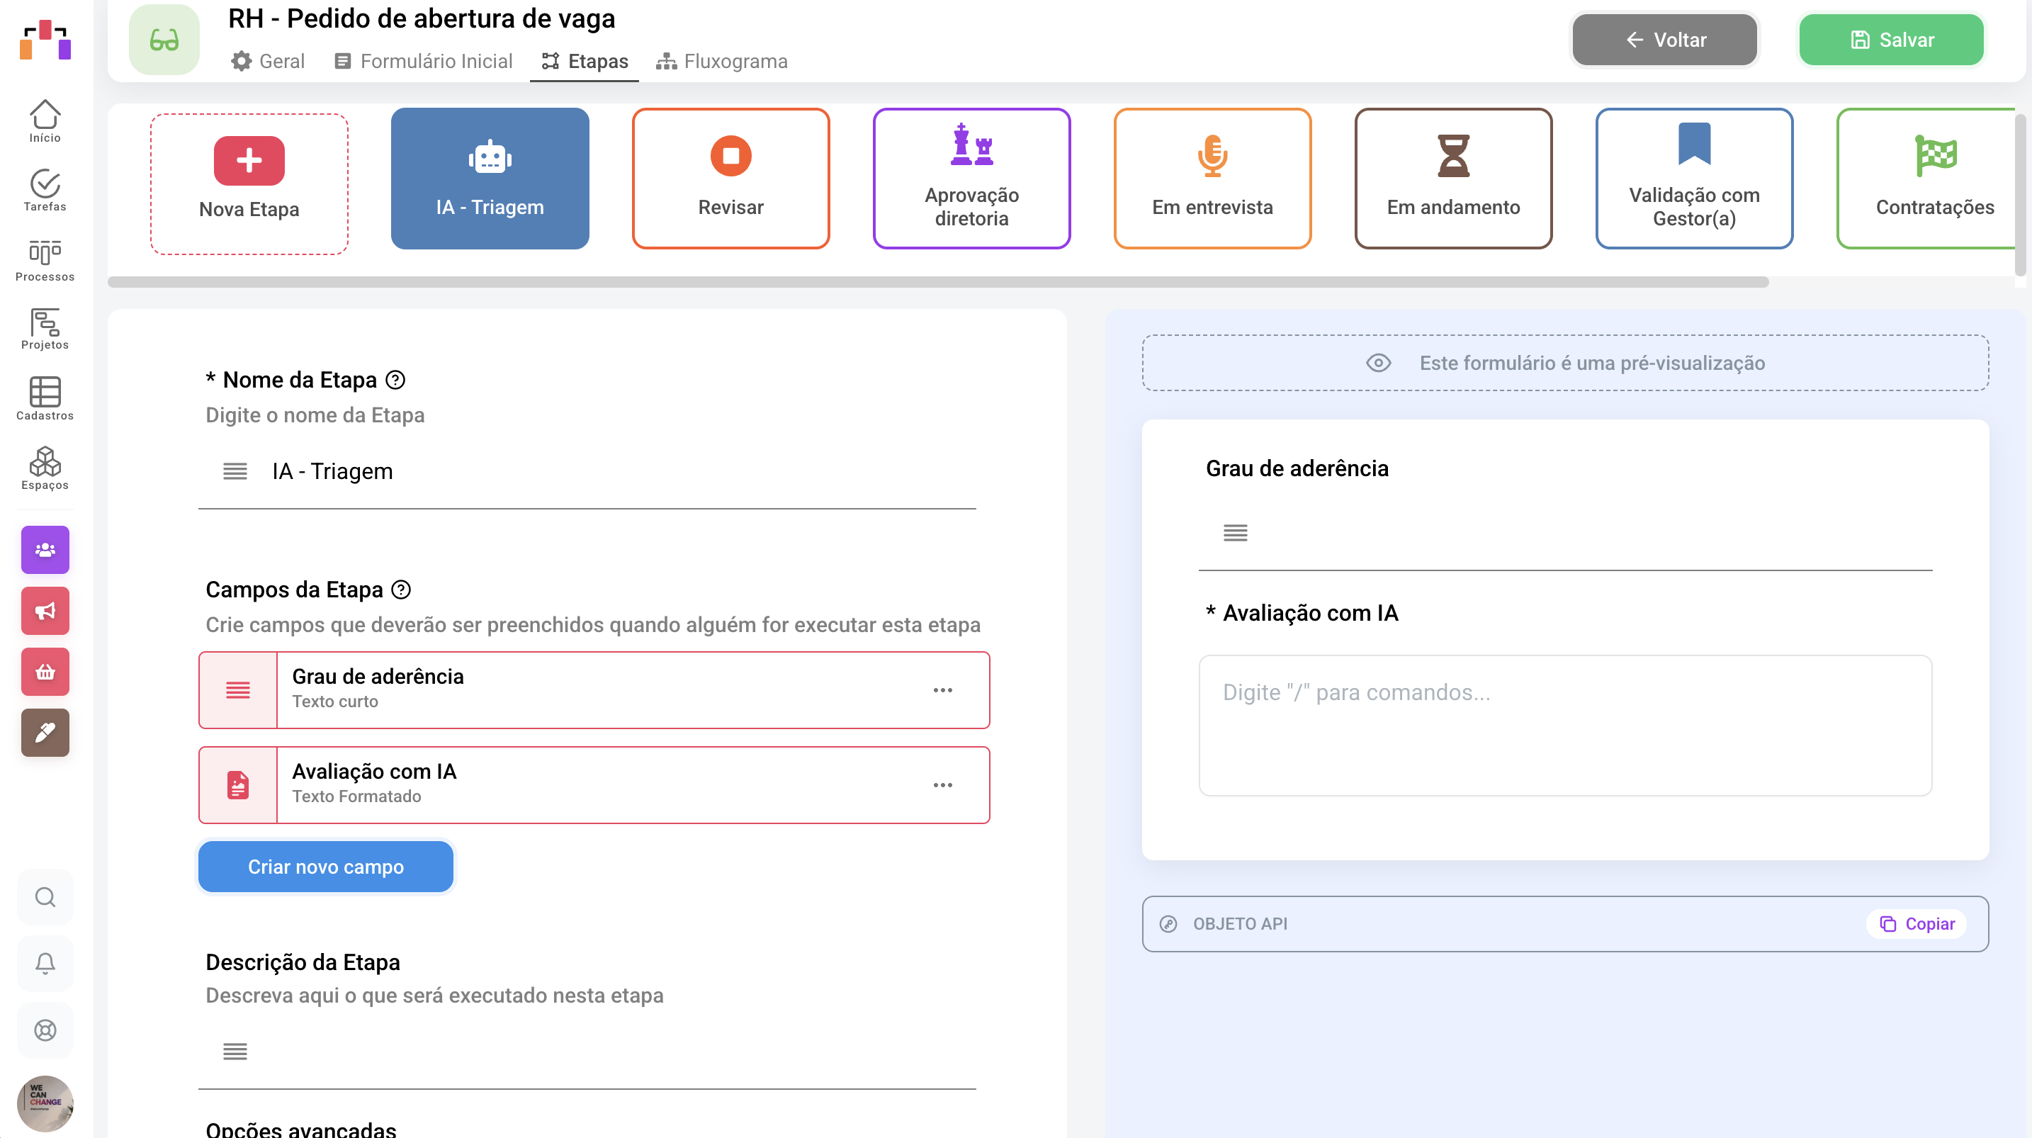Screen dimensions: 2032x1138
Task: Open options menu for Avaliação com IA
Action: click(942, 785)
